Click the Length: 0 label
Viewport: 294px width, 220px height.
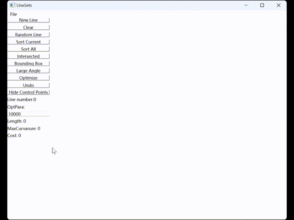(x=17, y=121)
